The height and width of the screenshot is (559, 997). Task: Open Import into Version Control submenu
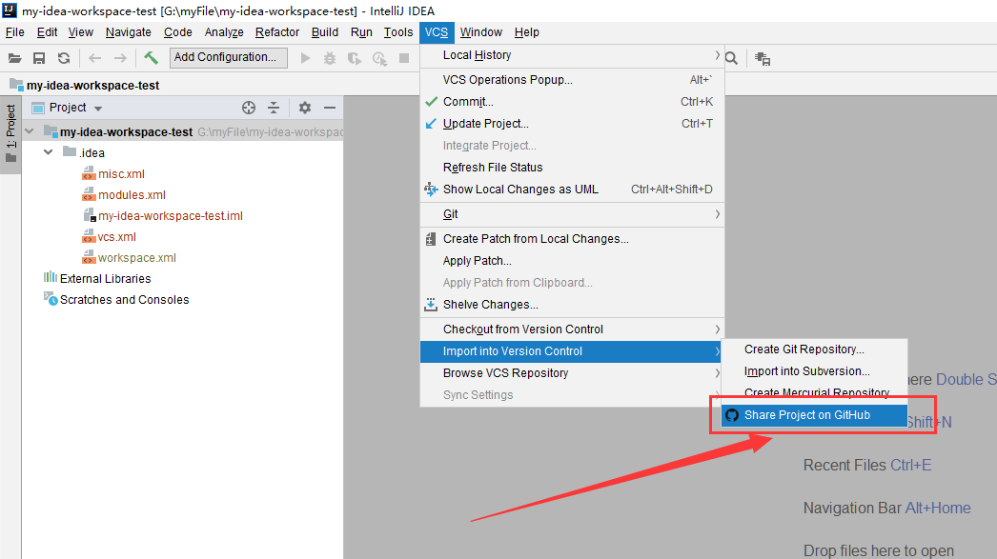(572, 351)
